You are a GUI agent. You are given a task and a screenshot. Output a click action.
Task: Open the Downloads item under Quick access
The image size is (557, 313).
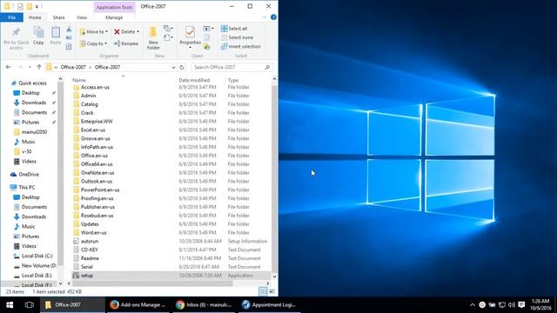(x=34, y=103)
